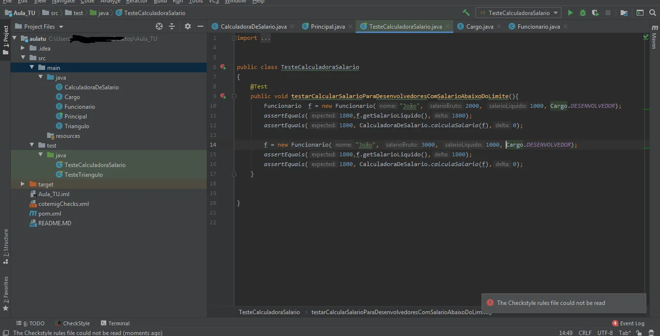Toggle tool window quick-access button in status bar
The width and height of the screenshot is (660, 336).
pyautogui.click(x=5, y=333)
